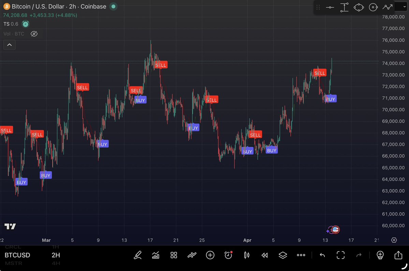Click the US flag economic event marker
The width and height of the screenshot is (409, 271).
335,230
